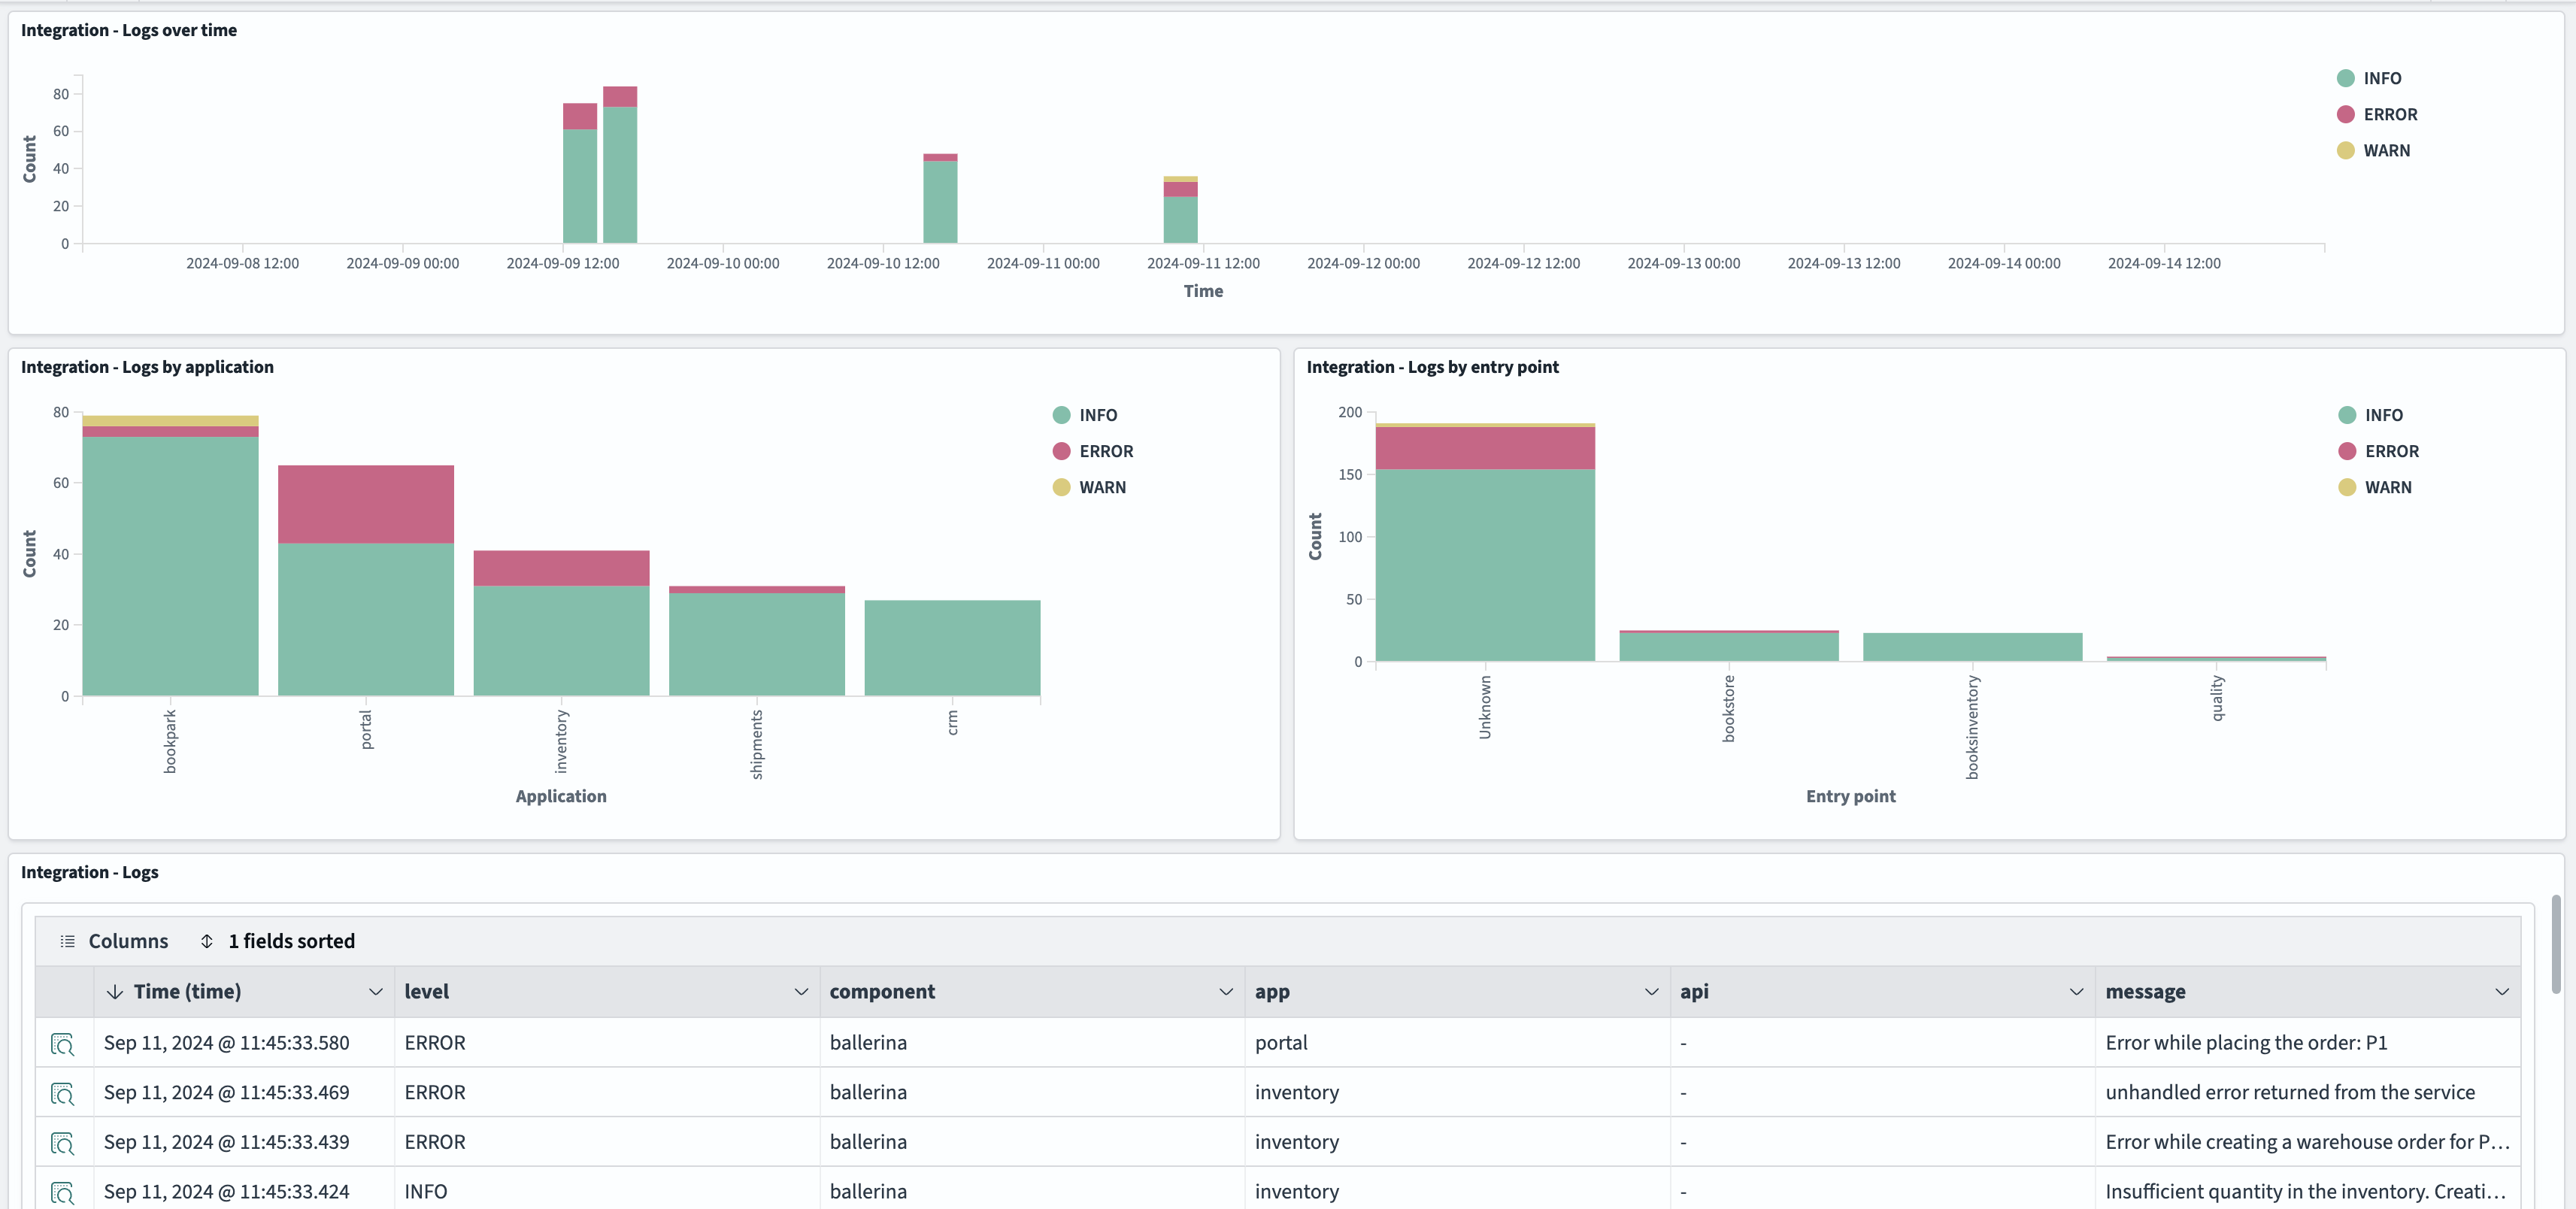The height and width of the screenshot is (1209, 2576).
Task: Inspect the 11:45:33.580 log row
Action: (x=62, y=1044)
